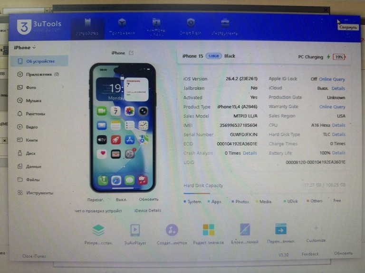Screen dimensions: 365x273
Task: Click the 128GB storage badge
Action: 213,56
